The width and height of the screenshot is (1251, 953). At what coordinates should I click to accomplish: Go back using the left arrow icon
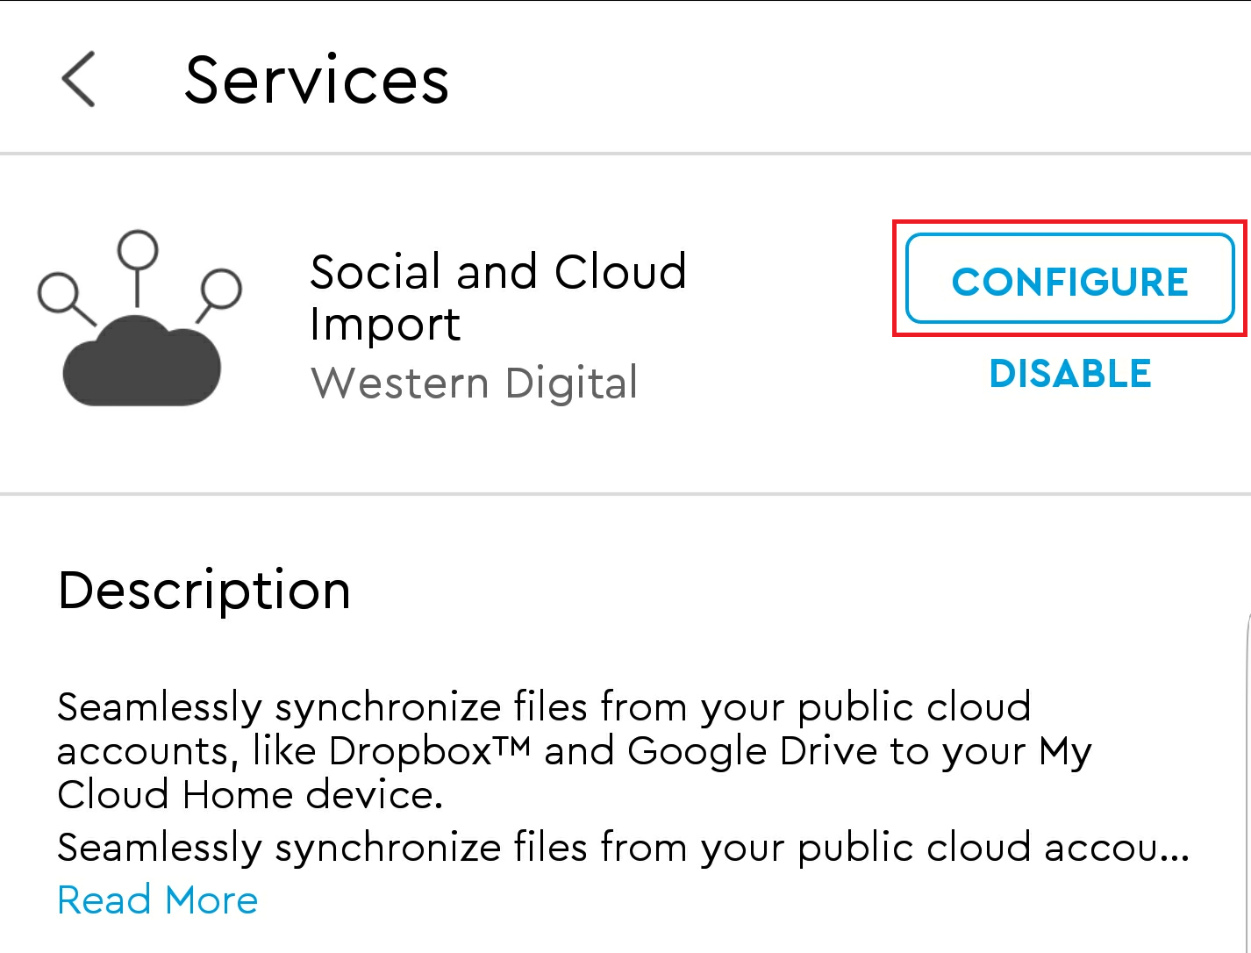tap(78, 79)
